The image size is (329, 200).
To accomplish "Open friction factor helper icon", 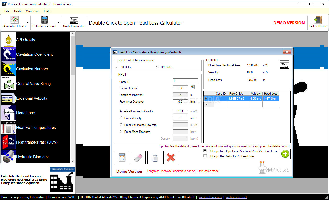I will point(192,87).
